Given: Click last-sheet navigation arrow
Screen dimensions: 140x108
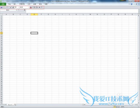Looking at the screenshot, I should [6, 105].
